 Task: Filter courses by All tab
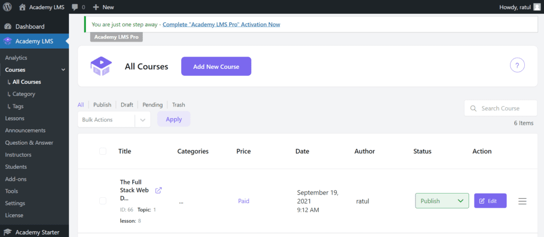pos(81,104)
